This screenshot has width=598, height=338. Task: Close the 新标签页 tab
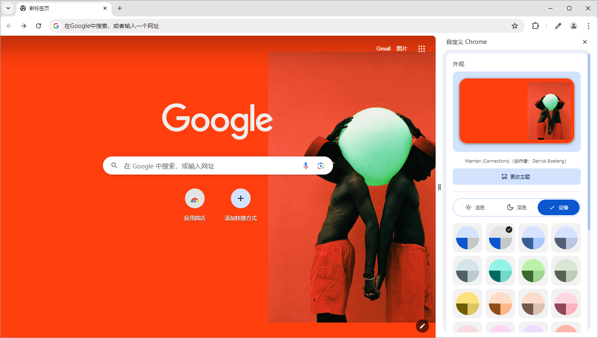click(x=105, y=8)
